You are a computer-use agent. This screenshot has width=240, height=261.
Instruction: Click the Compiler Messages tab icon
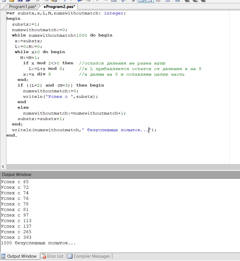pos(70,256)
